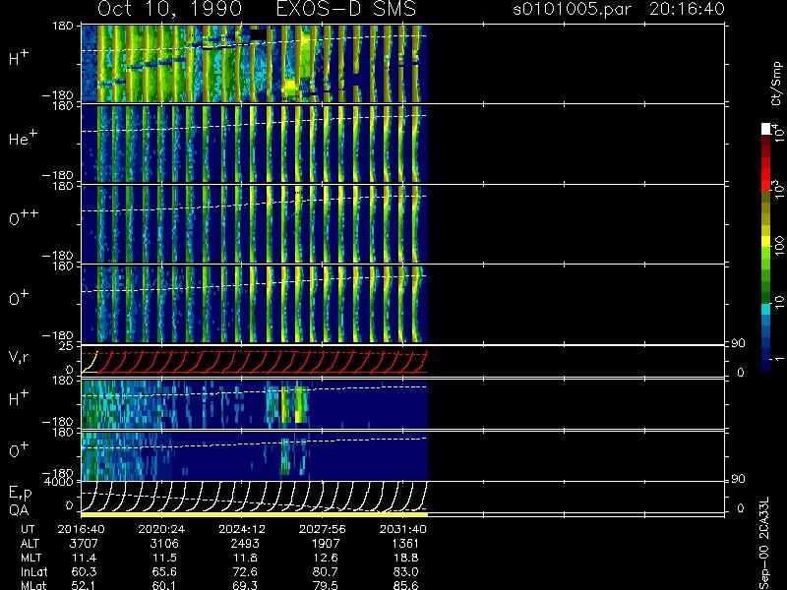Click the O++ panel label
Screen dimensions: 787x590
point(24,217)
